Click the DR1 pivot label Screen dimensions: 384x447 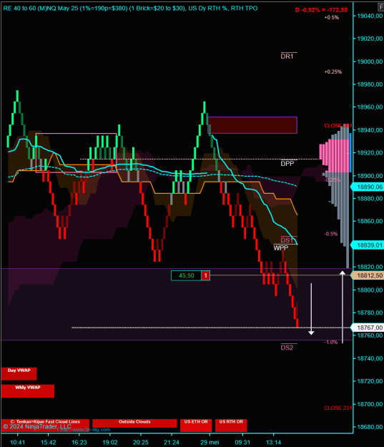click(x=287, y=57)
